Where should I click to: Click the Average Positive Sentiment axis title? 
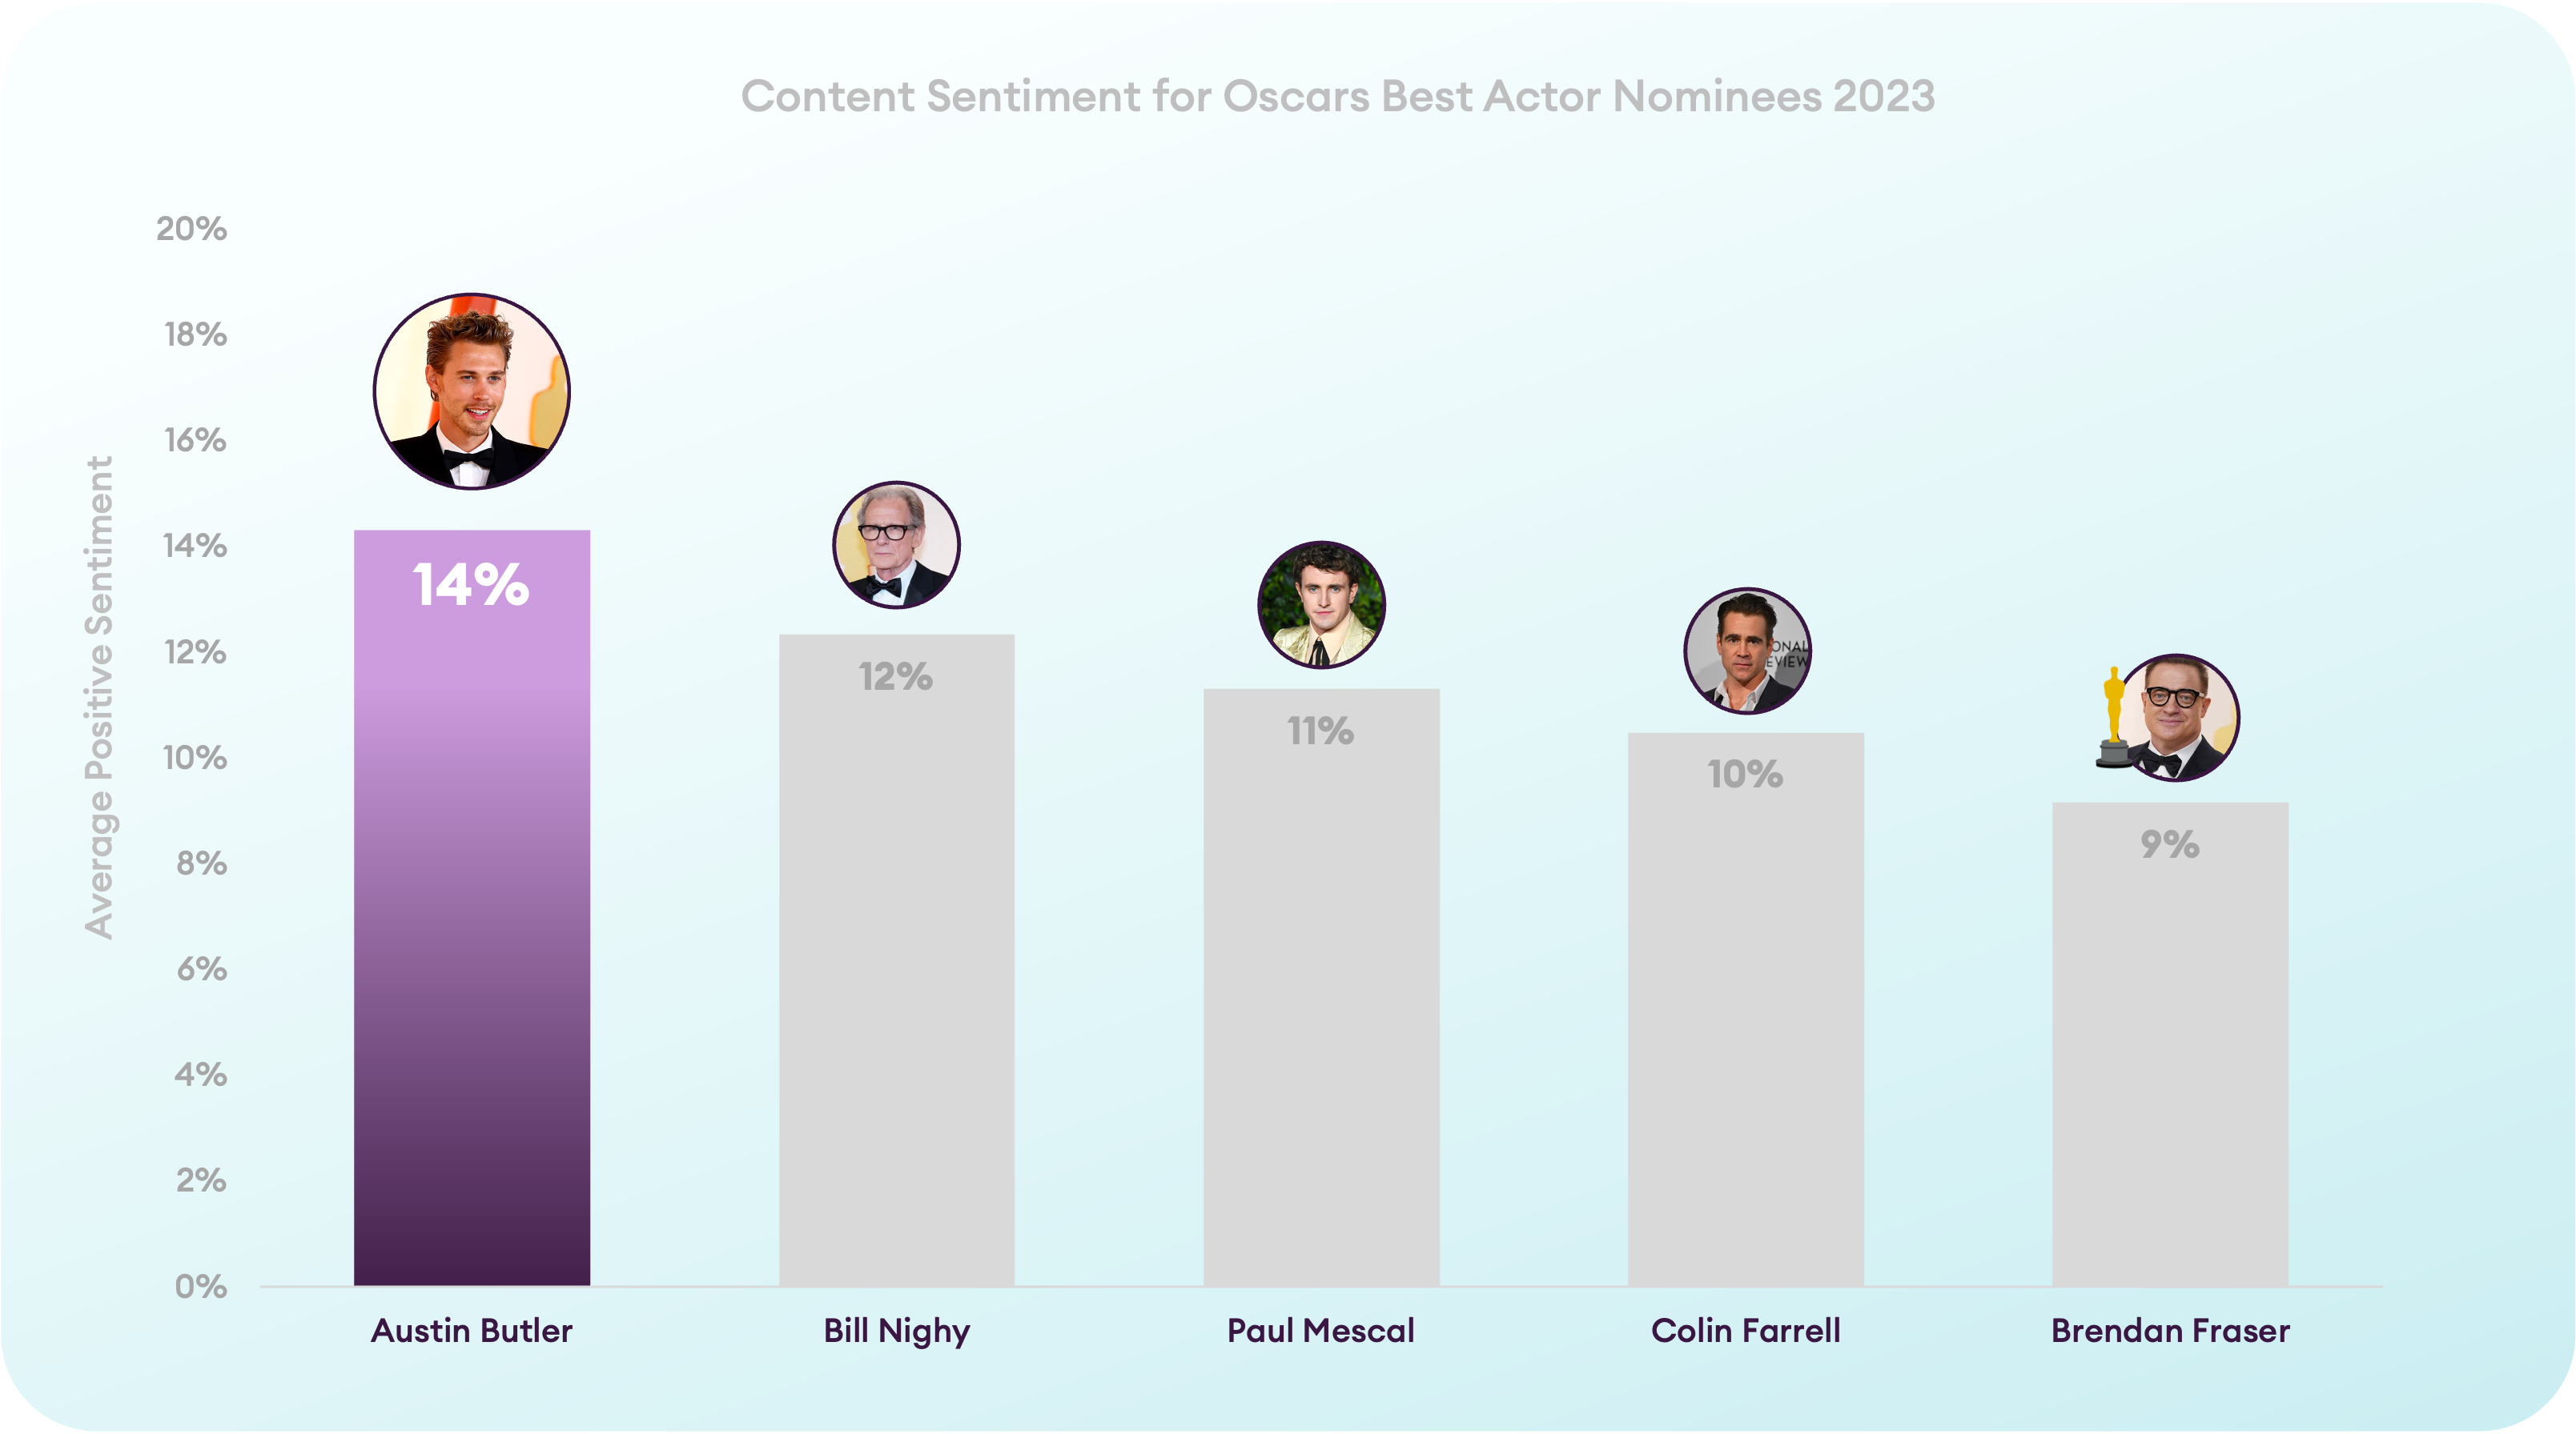[x=99, y=698]
